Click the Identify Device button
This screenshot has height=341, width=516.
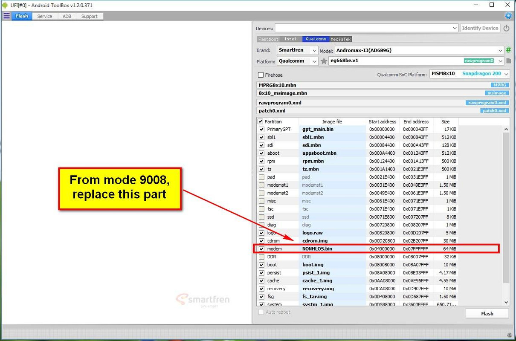click(x=480, y=28)
